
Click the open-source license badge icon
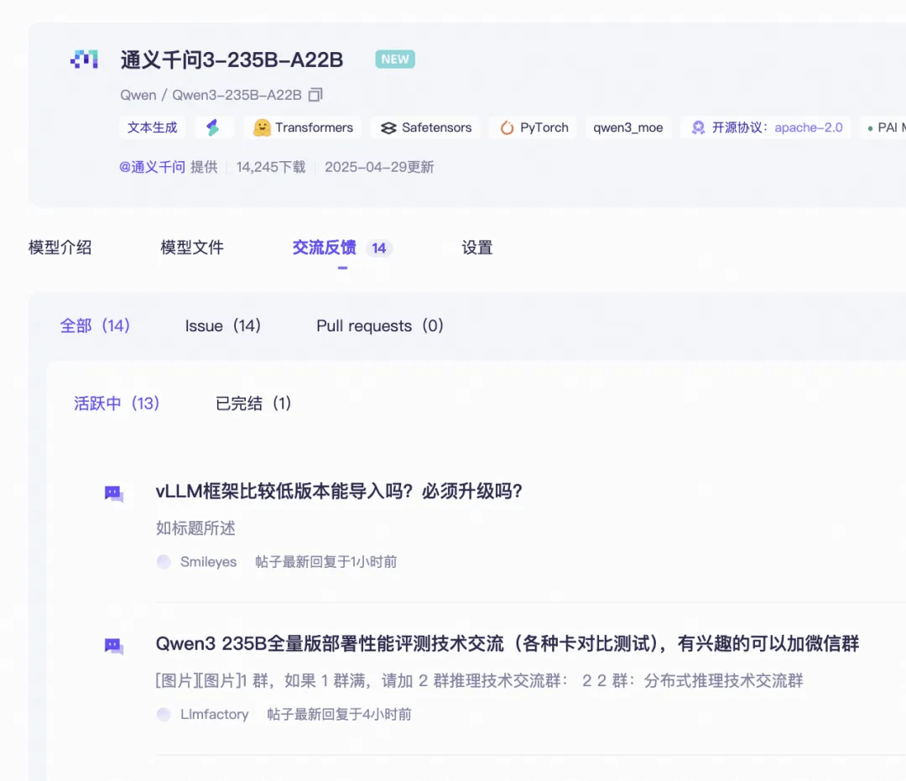[x=698, y=128]
